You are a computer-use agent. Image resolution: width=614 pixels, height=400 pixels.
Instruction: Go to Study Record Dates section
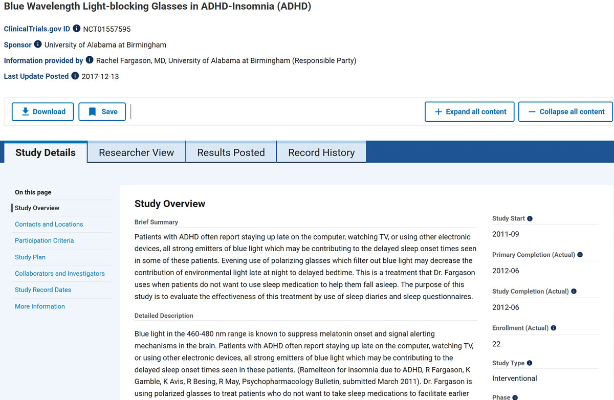(43, 290)
